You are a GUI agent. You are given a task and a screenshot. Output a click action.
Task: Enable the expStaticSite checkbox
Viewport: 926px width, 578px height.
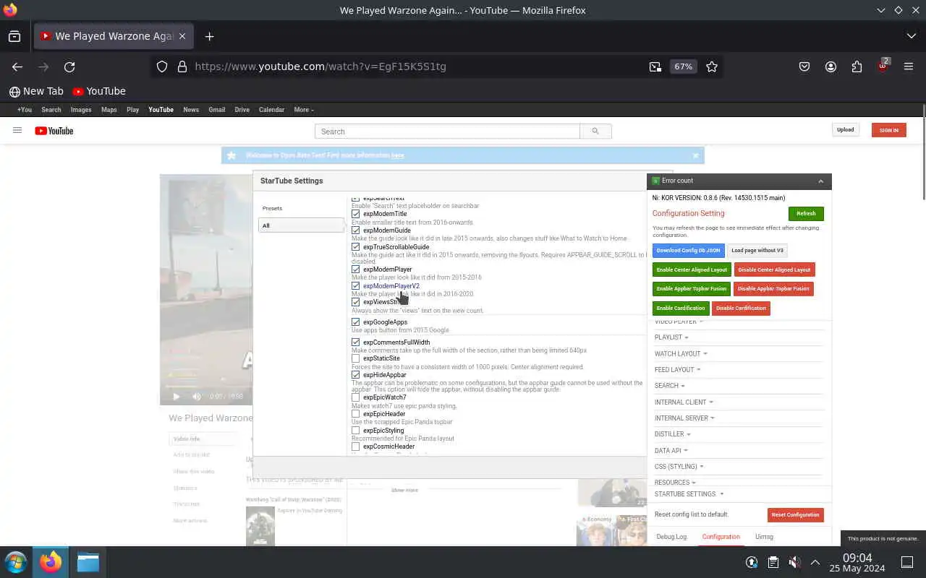tap(355, 358)
